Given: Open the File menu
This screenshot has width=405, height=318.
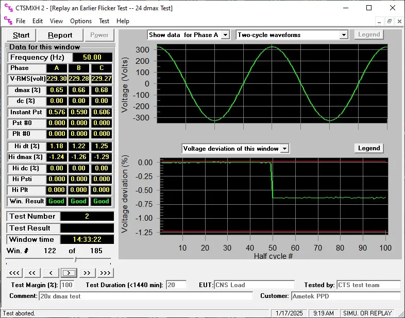Looking at the screenshot, I should pos(21,21).
